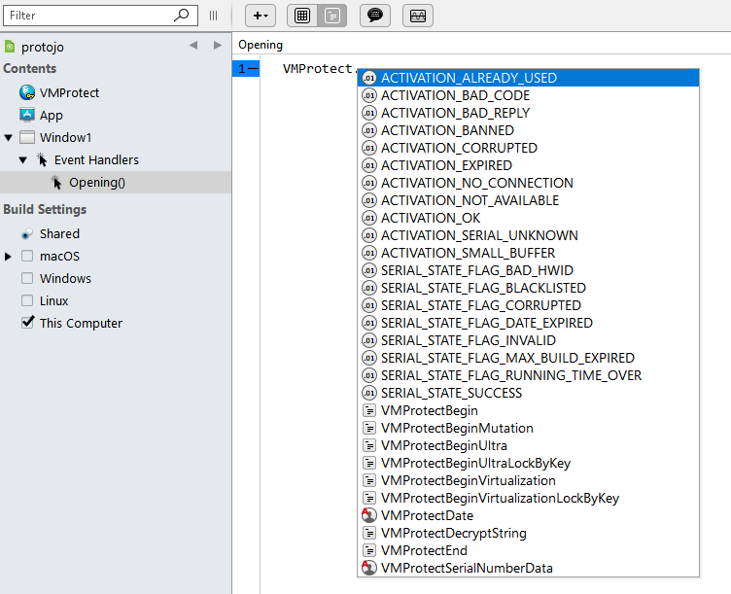The height and width of the screenshot is (594, 731).
Task: Switch to the code editor view button
Action: coord(331,16)
